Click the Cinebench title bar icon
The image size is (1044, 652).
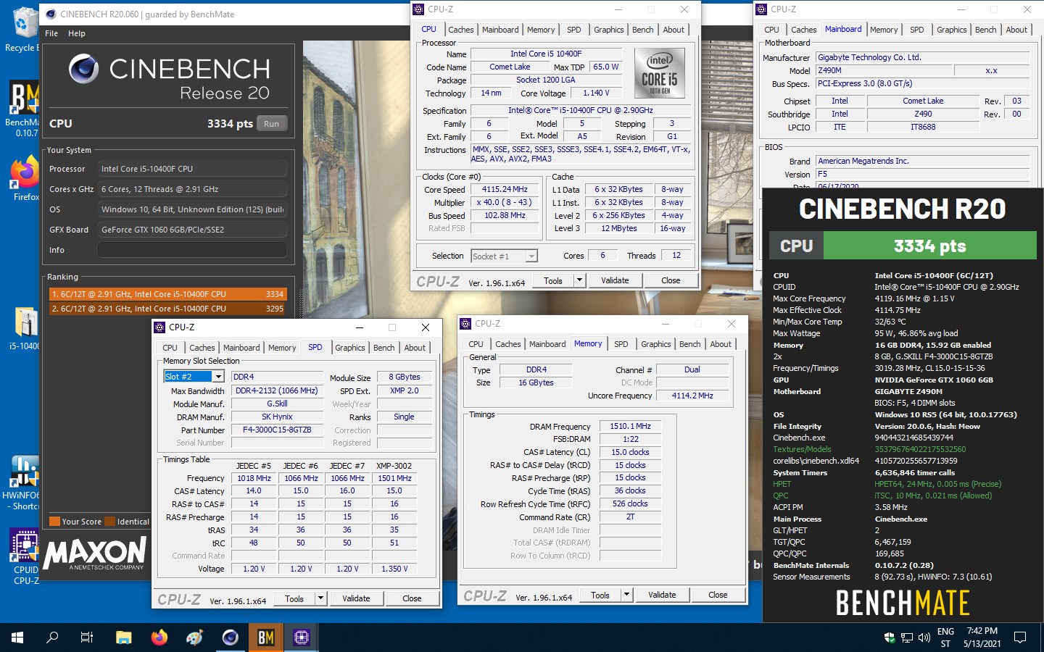[x=50, y=14]
